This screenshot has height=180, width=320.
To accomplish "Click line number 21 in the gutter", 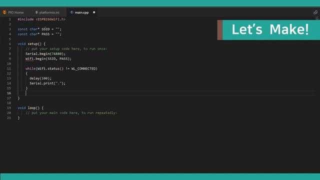I will [x=9, y=118].
